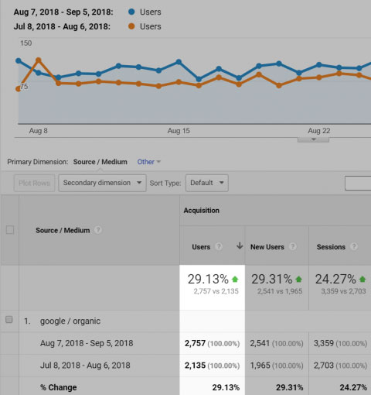Viewport: 371px width, 395px height.
Task: Click the Plot Rows button
Action: point(34,183)
